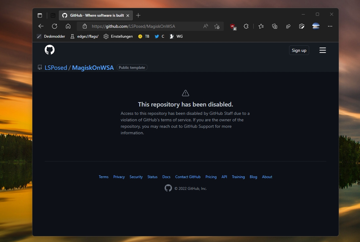The width and height of the screenshot is (360, 242).
Task: Click the browser profile avatar
Action: tap(316, 26)
